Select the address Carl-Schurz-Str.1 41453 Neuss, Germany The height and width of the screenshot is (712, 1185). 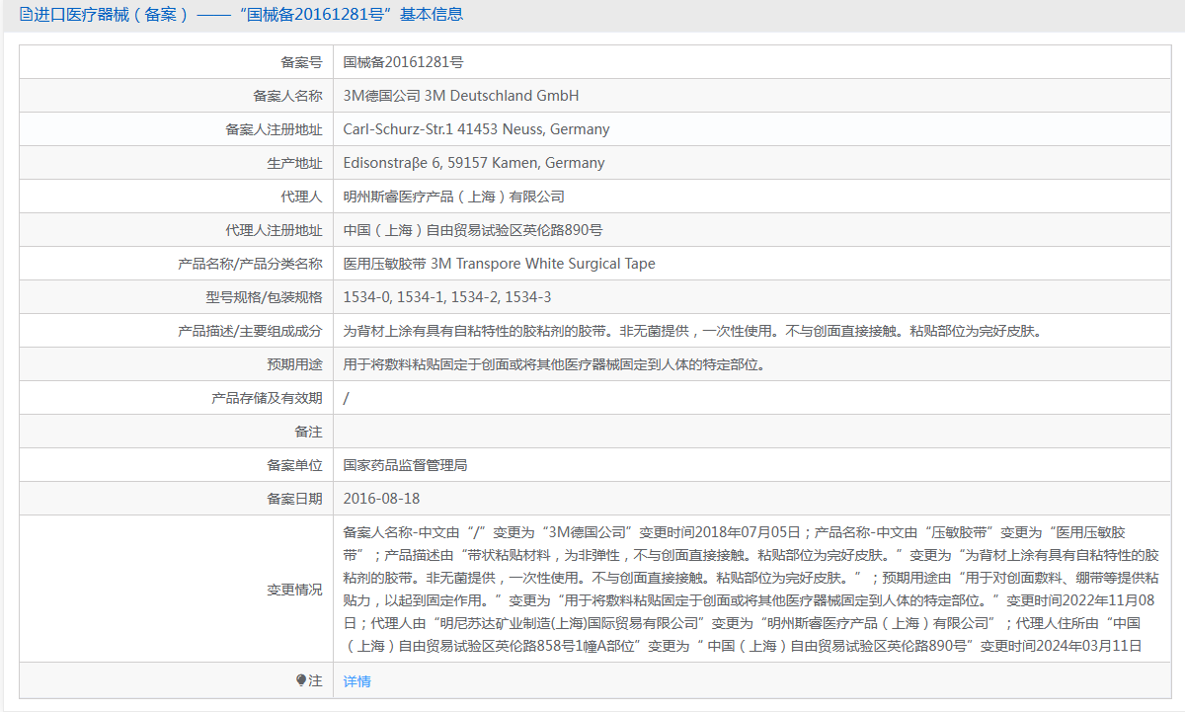(476, 129)
